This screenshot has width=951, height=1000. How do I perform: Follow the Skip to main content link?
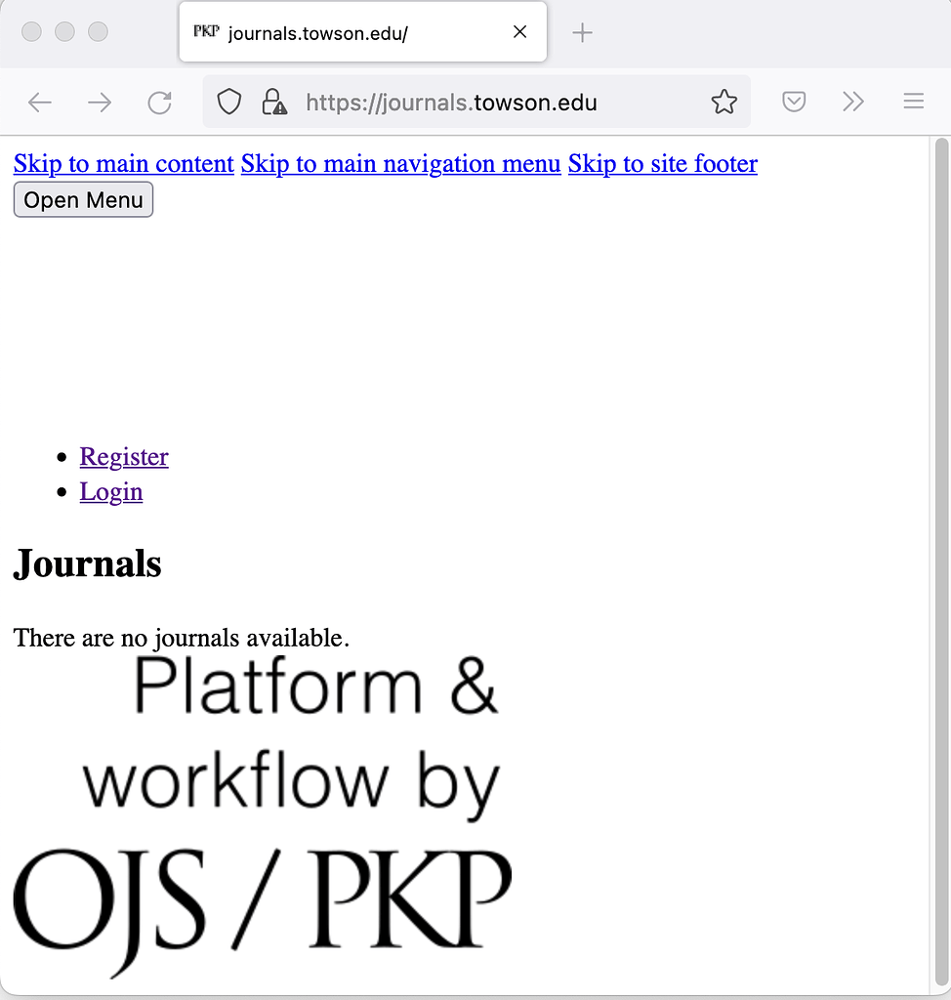point(124,164)
